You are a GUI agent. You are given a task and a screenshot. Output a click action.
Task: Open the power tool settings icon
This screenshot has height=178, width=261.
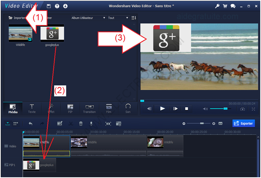[119, 124]
